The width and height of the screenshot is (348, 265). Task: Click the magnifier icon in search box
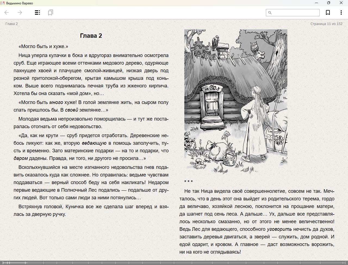pos(270,13)
